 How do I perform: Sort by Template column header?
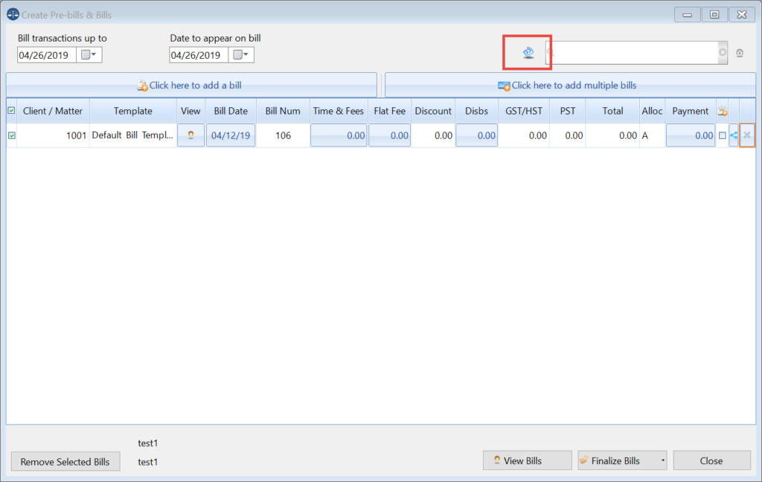[x=133, y=111]
